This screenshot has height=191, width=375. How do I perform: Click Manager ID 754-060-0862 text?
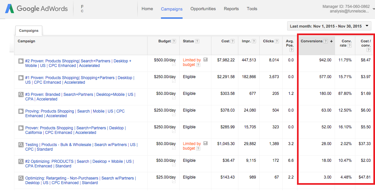tap(346, 7)
